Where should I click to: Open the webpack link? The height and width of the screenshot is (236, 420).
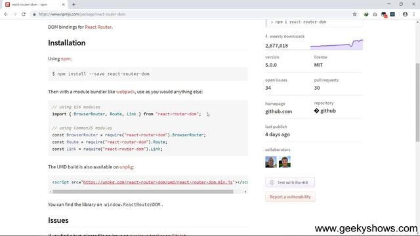[x=125, y=92]
